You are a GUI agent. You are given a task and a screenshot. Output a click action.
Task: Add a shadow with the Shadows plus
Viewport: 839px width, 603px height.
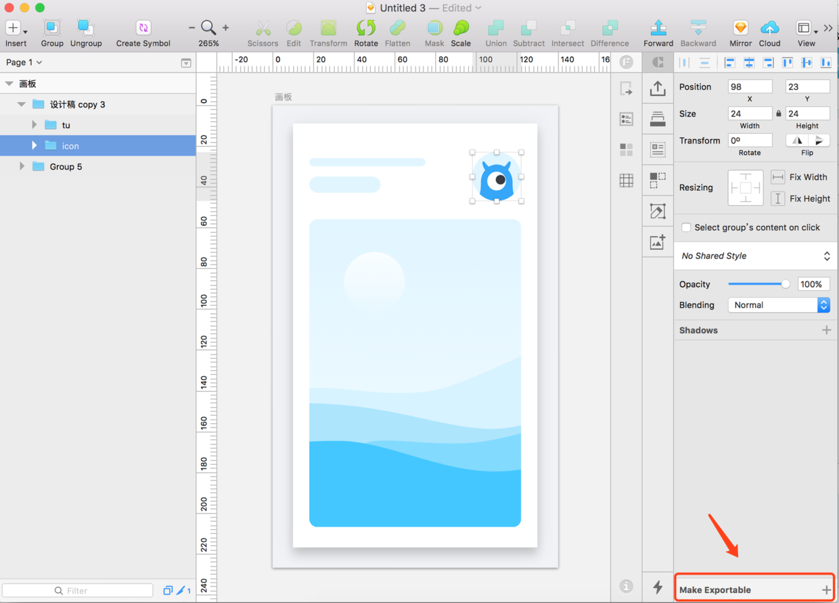click(826, 330)
